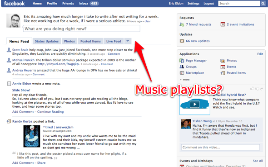268x167 pixels.
Task: Play the hybrid car video
Action: pos(195,104)
